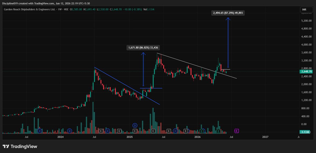Click the 4,800.00 price axis label

point(307,29)
